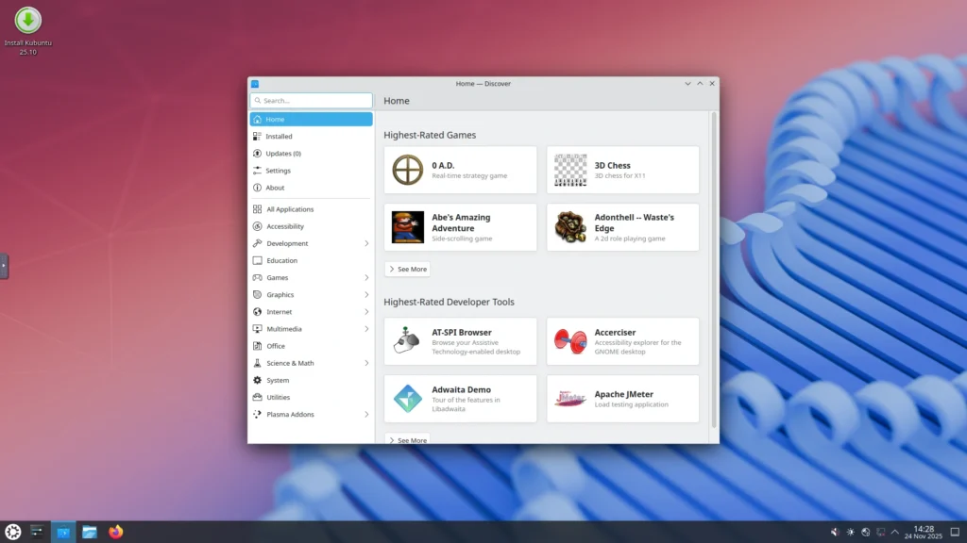Launch Firefox from the taskbar

coord(115,531)
